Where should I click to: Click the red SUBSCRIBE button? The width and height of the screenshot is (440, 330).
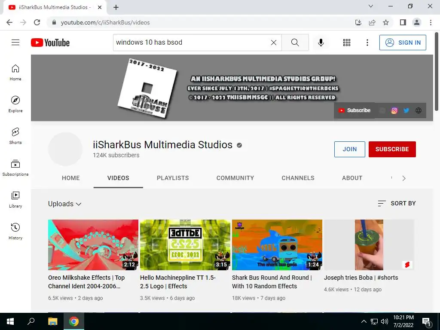pyautogui.click(x=392, y=149)
